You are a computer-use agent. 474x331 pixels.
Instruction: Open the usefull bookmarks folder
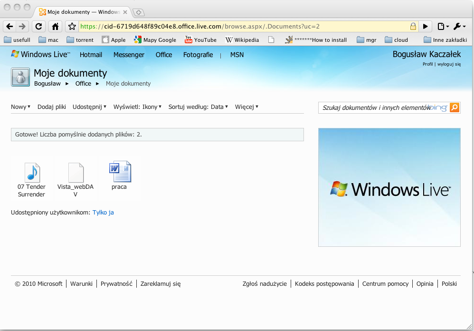click(x=17, y=39)
